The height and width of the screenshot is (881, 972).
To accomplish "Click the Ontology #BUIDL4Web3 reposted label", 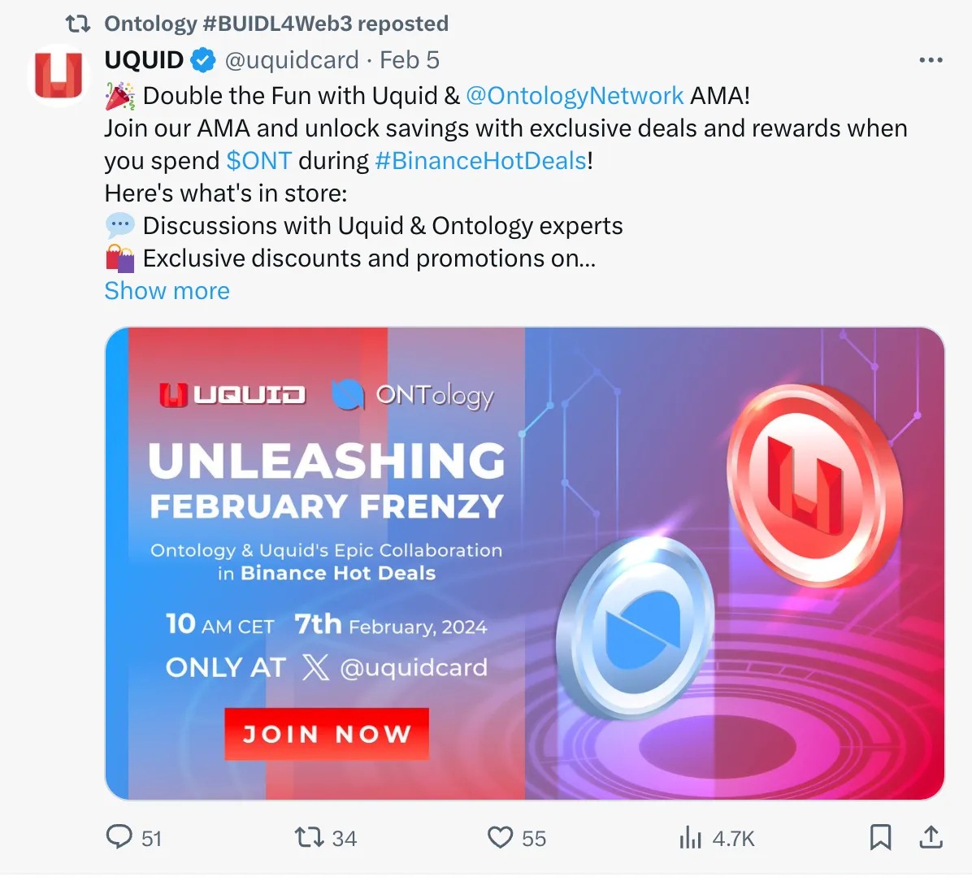I will pyautogui.click(x=276, y=24).
